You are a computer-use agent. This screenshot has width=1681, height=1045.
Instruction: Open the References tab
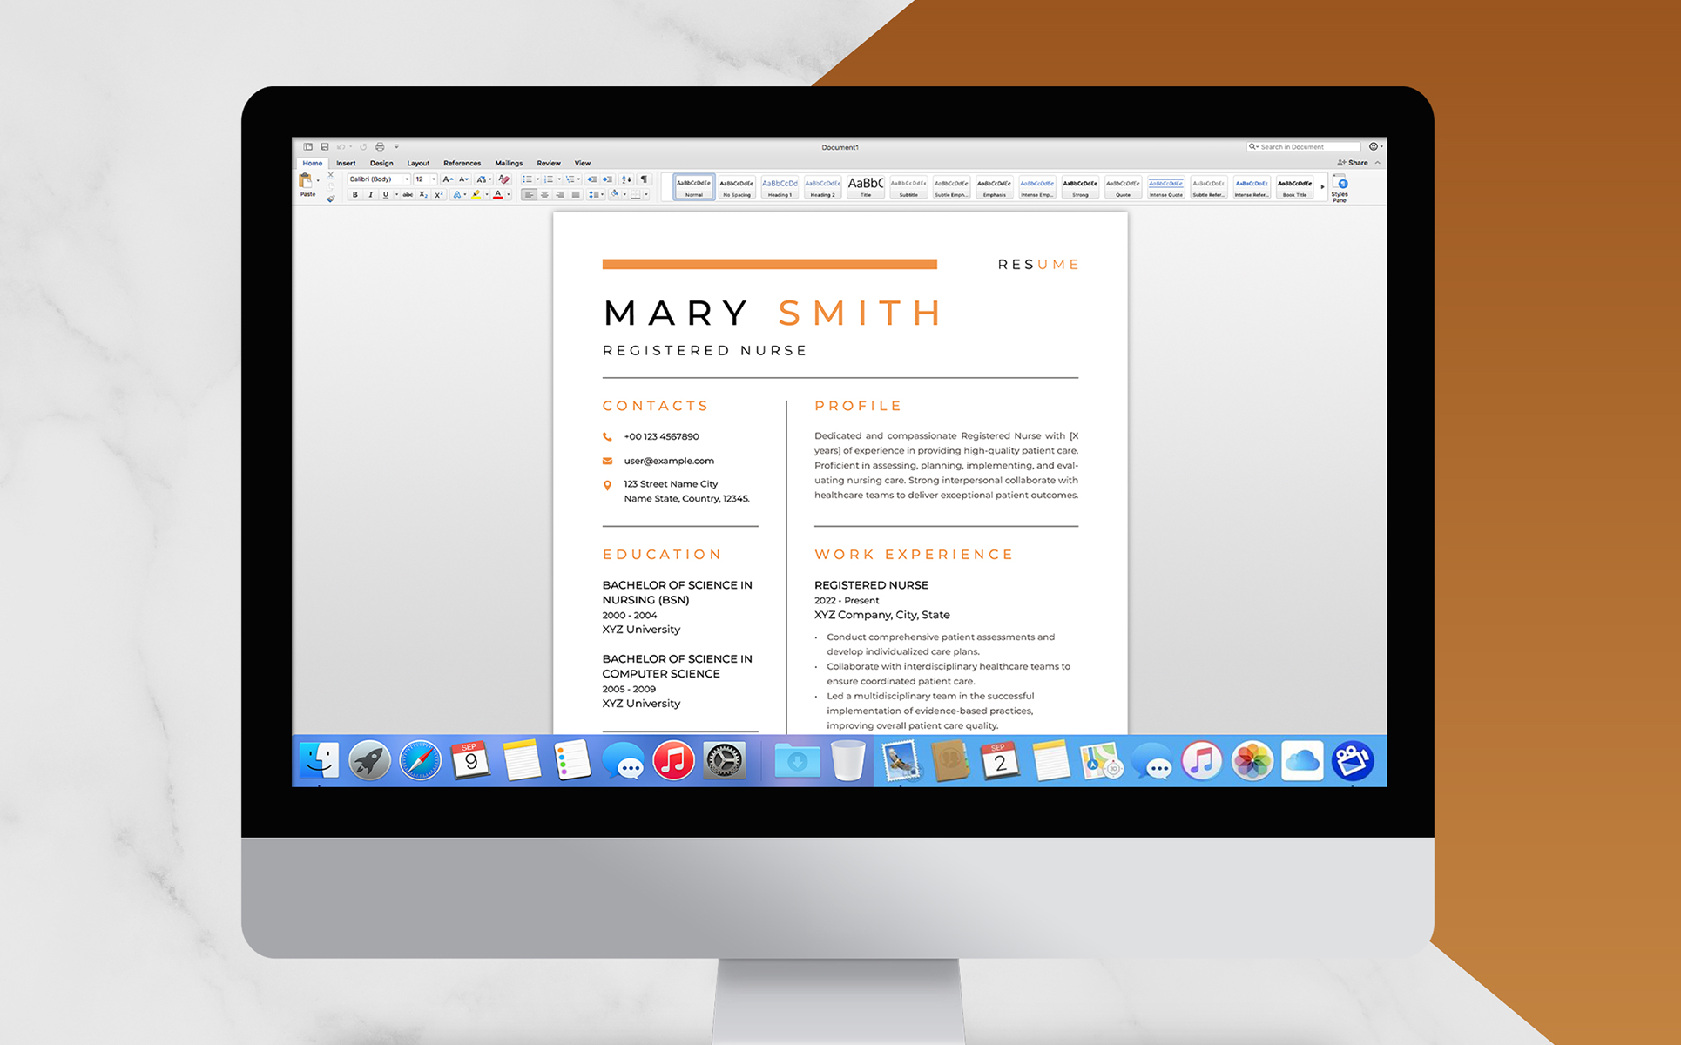click(x=462, y=163)
